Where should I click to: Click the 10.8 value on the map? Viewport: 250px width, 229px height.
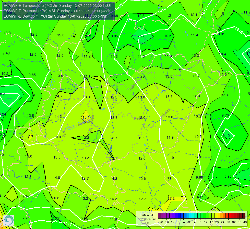56,198
